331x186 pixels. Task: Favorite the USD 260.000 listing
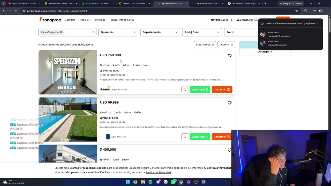coord(230,56)
